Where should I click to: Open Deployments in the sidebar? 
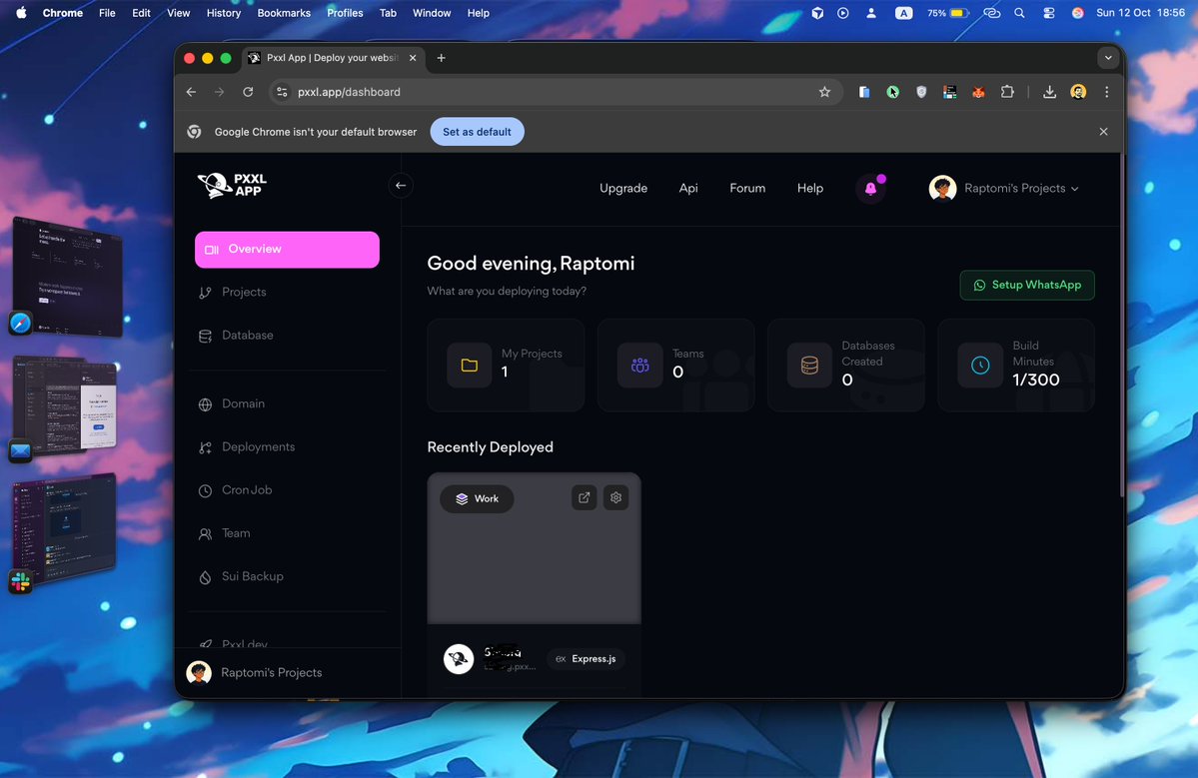(258, 447)
